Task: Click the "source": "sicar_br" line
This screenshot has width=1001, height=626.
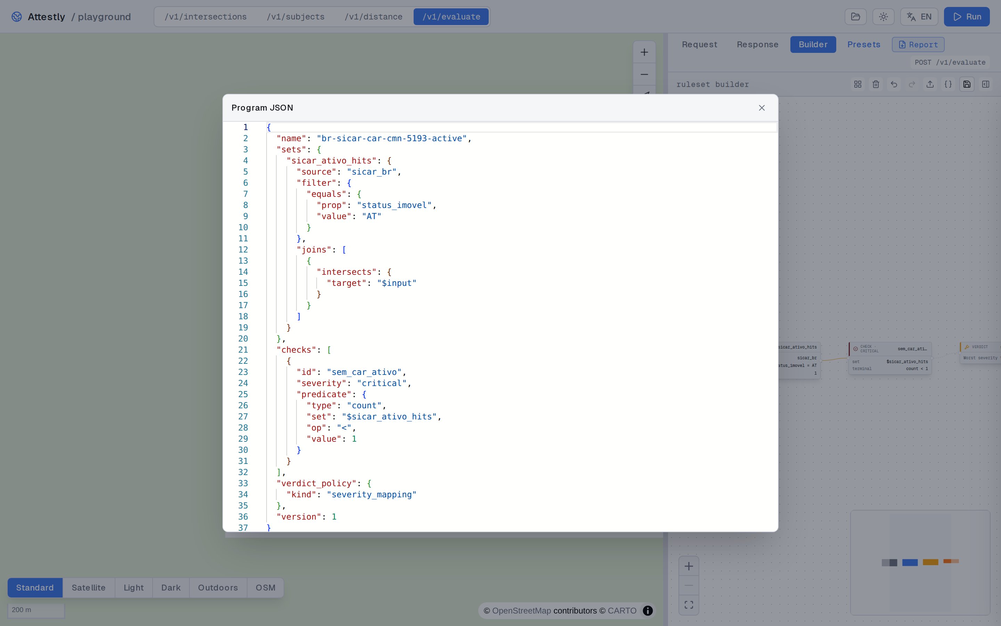Action: pyautogui.click(x=349, y=172)
